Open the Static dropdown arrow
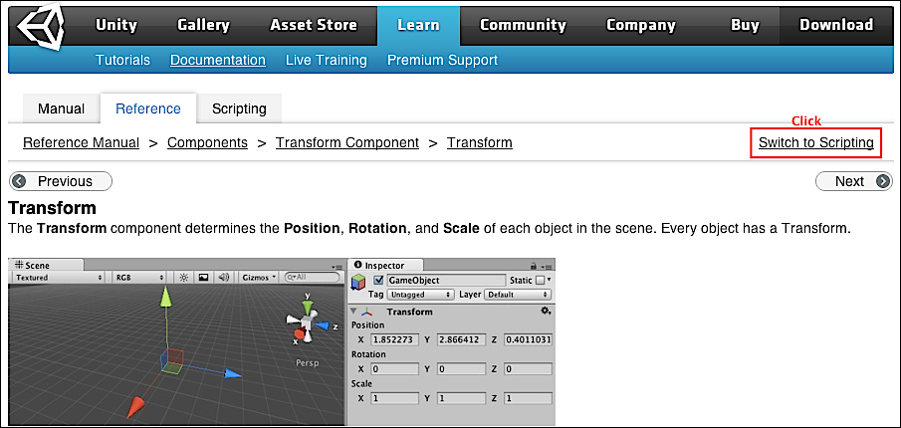901x428 pixels. [549, 281]
